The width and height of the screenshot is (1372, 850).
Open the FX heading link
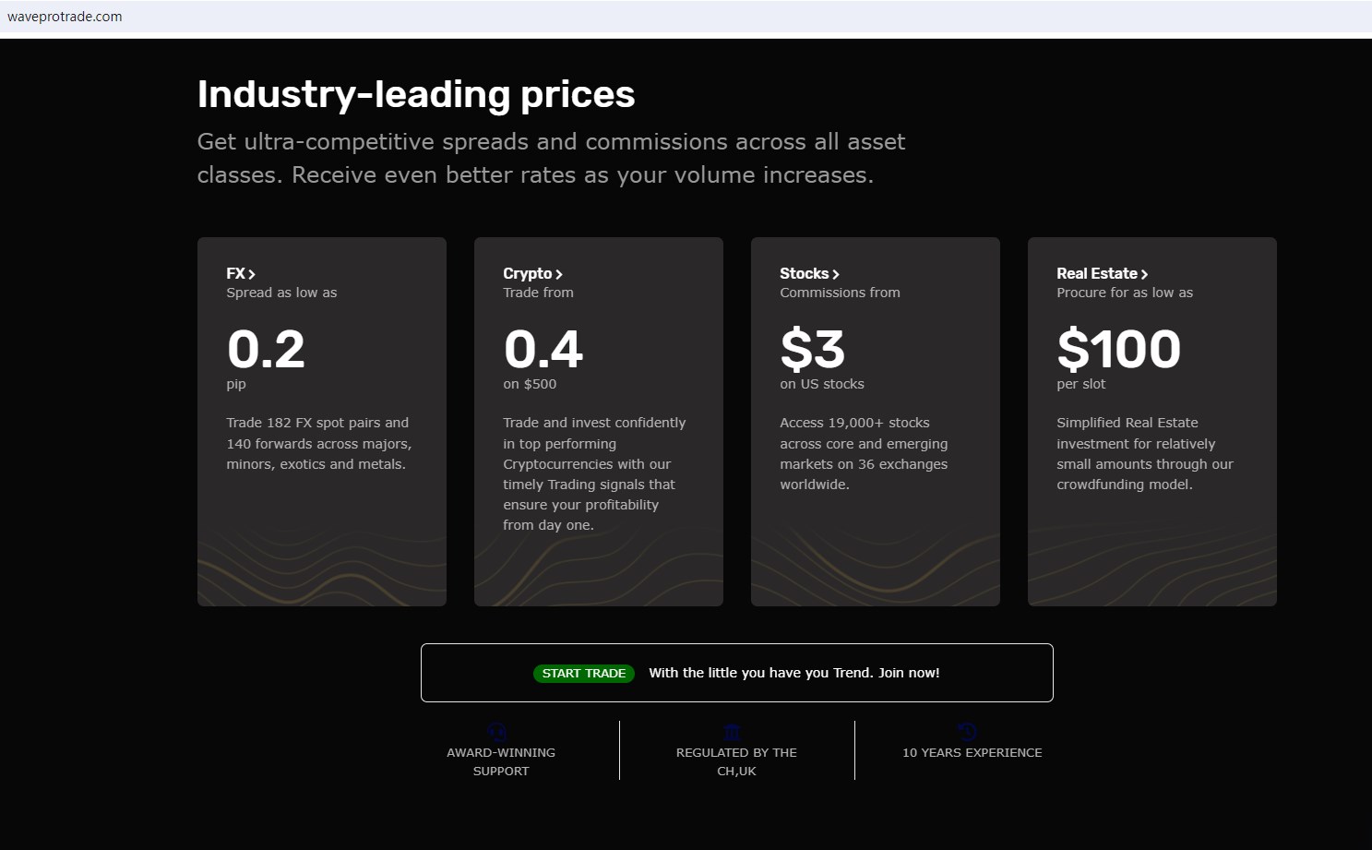235,273
